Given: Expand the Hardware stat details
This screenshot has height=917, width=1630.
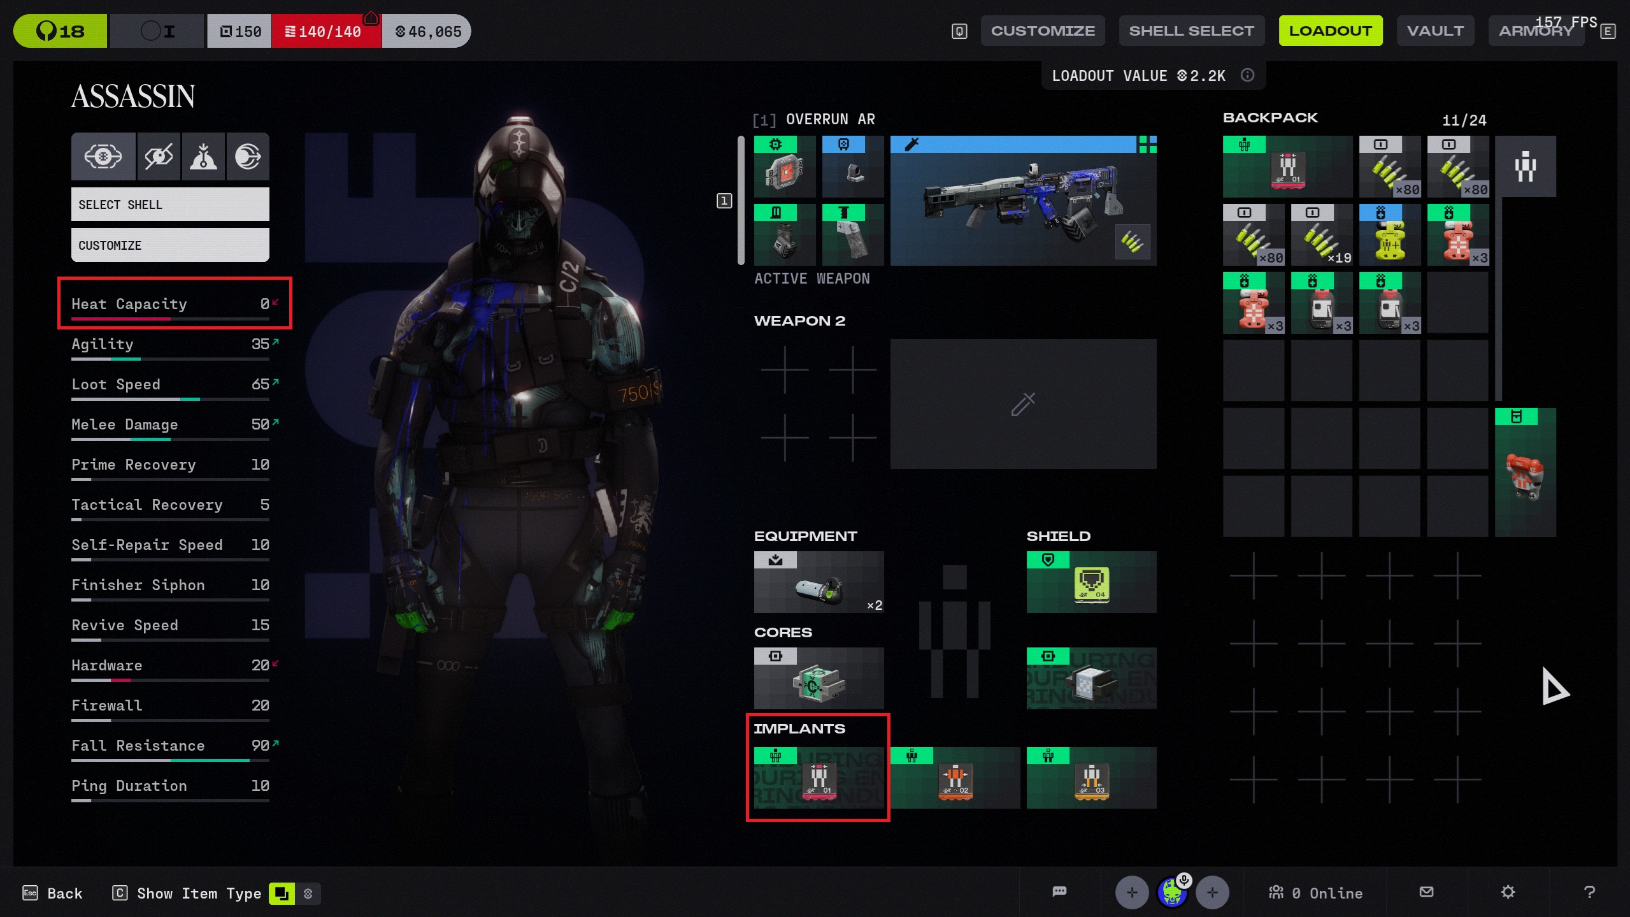Looking at the screenshot, I should 170,665.
